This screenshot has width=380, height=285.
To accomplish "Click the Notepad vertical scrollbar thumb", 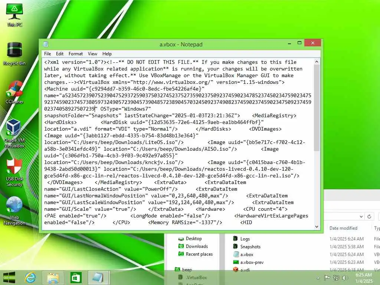I will 317,108.
